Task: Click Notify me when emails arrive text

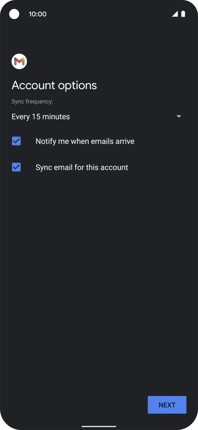Action: tap(85, 141)
